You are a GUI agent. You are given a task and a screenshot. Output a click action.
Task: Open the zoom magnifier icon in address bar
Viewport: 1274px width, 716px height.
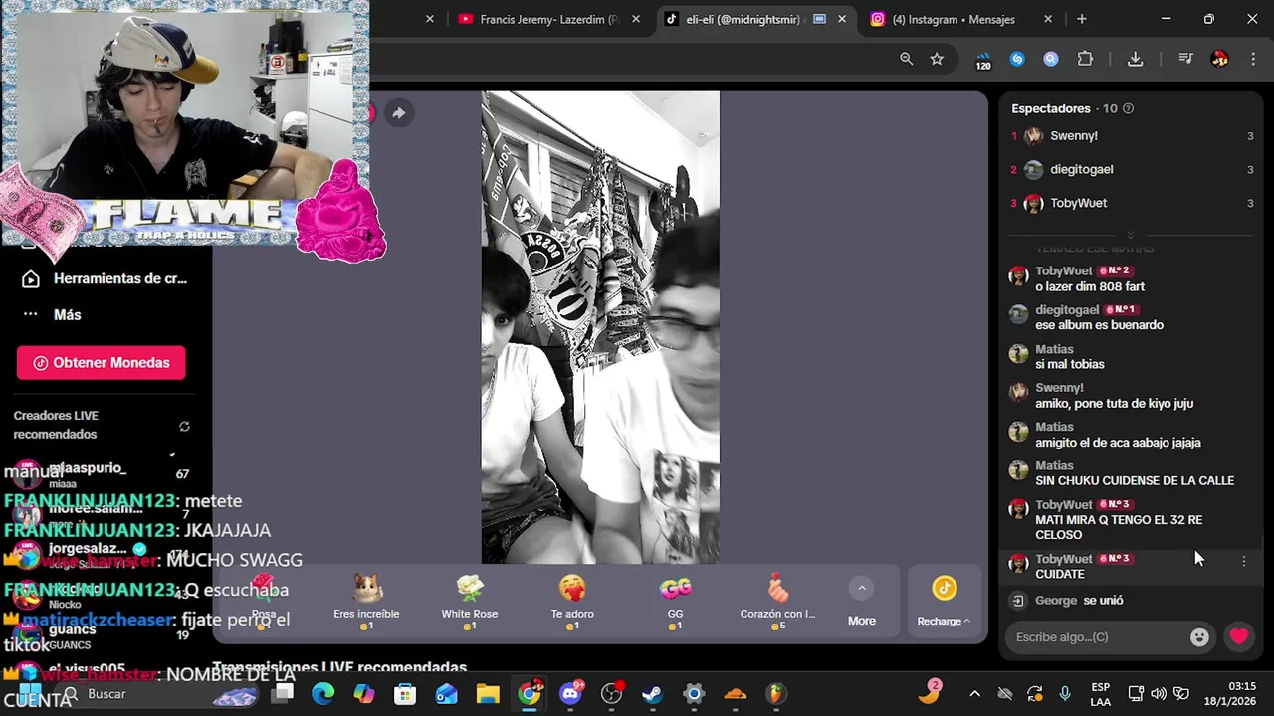coord(906,59)
